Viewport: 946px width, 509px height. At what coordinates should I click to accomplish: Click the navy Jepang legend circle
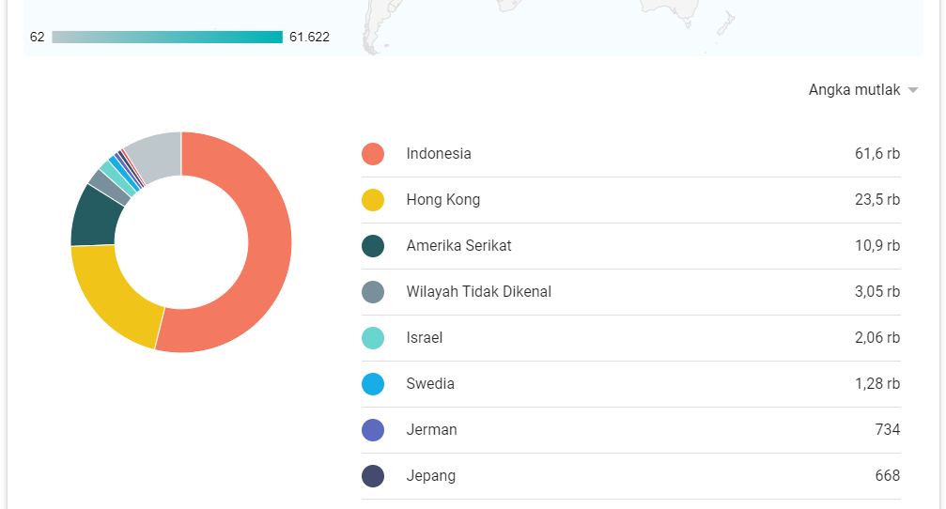(x=373, y=476)
